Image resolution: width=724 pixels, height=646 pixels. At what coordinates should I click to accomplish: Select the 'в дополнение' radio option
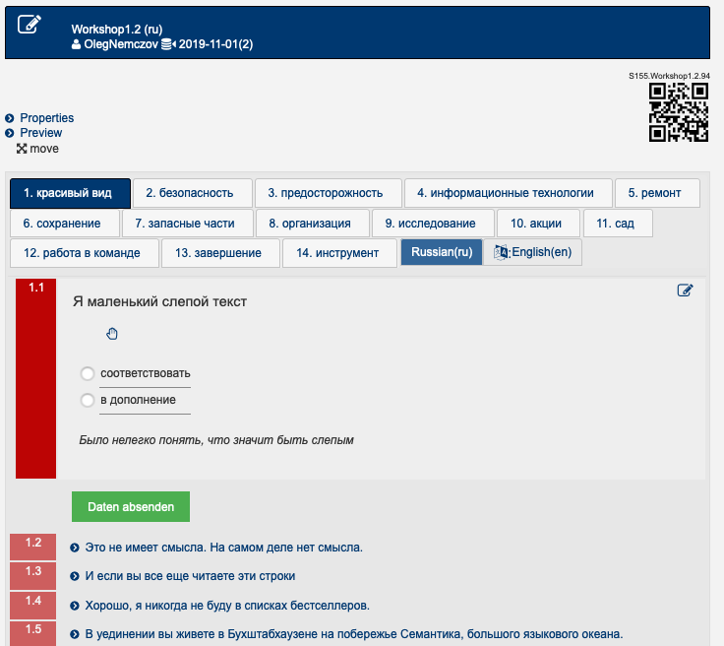tap(88, 401)
